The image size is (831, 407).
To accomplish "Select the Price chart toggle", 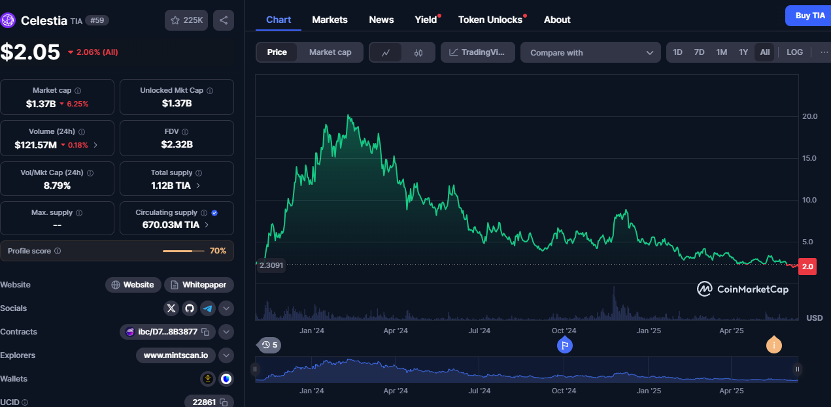I will point(277,52).
